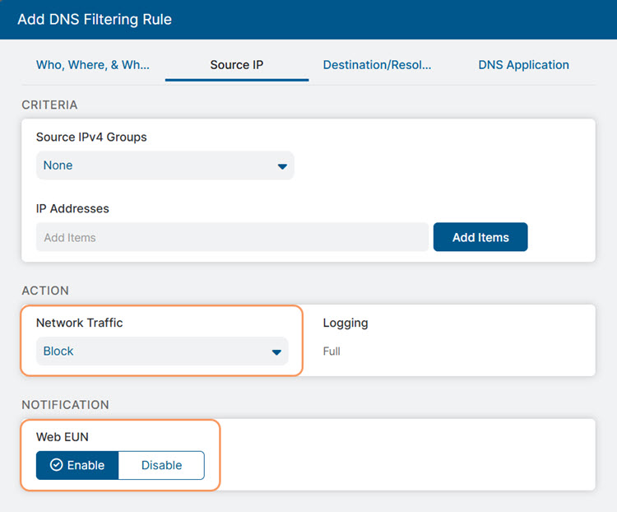This screenshot has height=512, width=617.
Task: Click the Web EUN label
Action: point(62,437)
